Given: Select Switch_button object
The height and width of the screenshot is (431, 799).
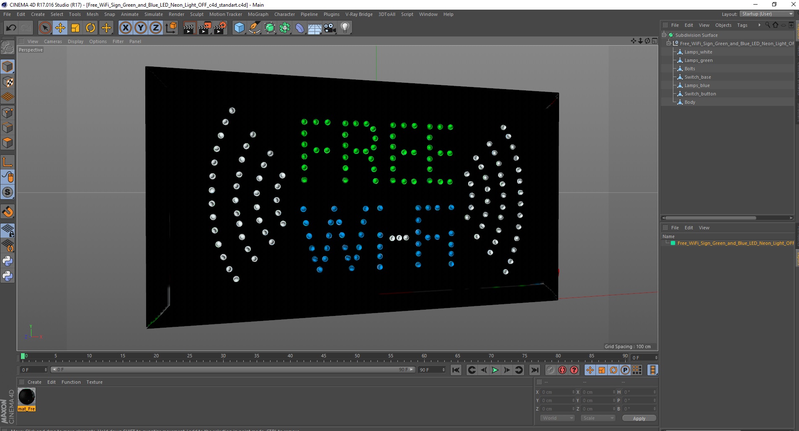Looking at the screenshot, I should pos(700,94).
